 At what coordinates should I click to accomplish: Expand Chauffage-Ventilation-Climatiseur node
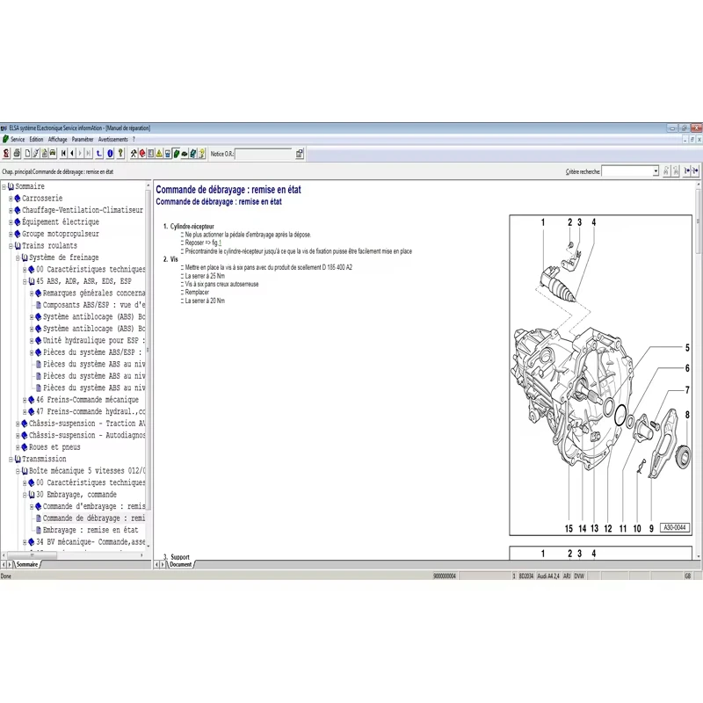(x=11, y=210)
